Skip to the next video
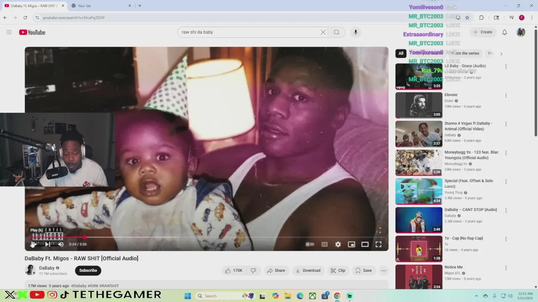Image resolution: width=538 pixels, height=302 pixels. pyautogui.click(x=48, y=244)
